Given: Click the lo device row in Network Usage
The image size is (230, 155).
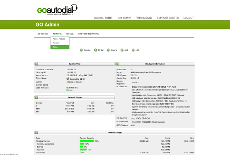Looking at the screenshot, I should (x=75, y=106).
